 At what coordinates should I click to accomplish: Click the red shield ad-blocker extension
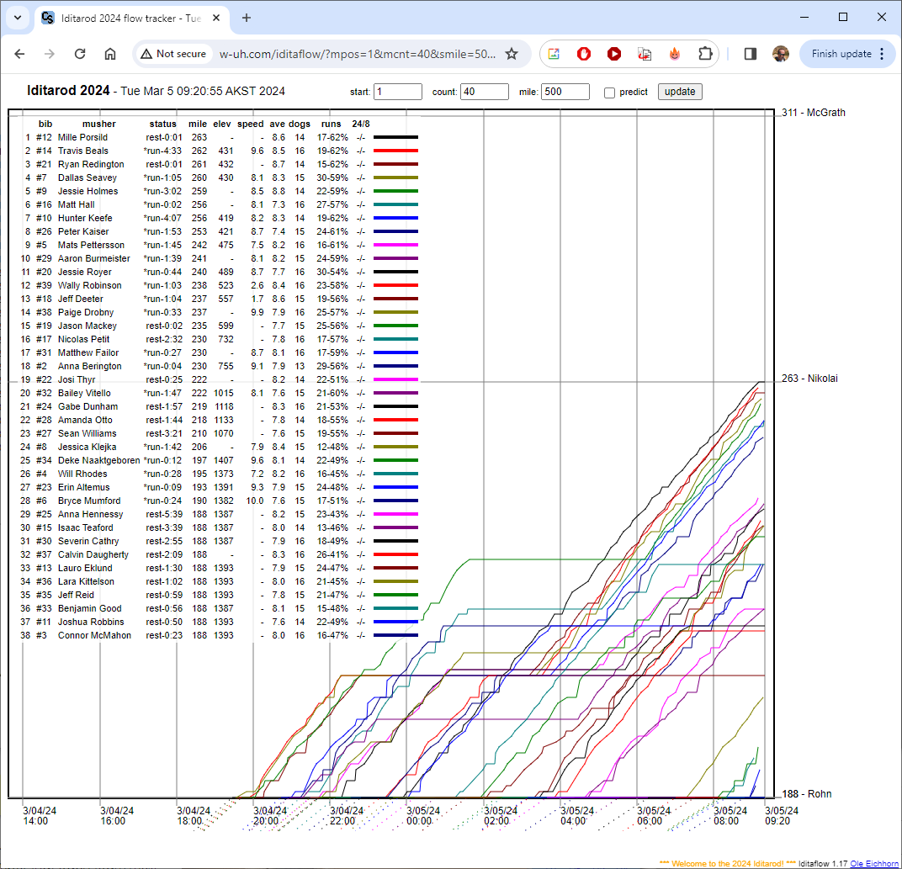click(584, 54)
